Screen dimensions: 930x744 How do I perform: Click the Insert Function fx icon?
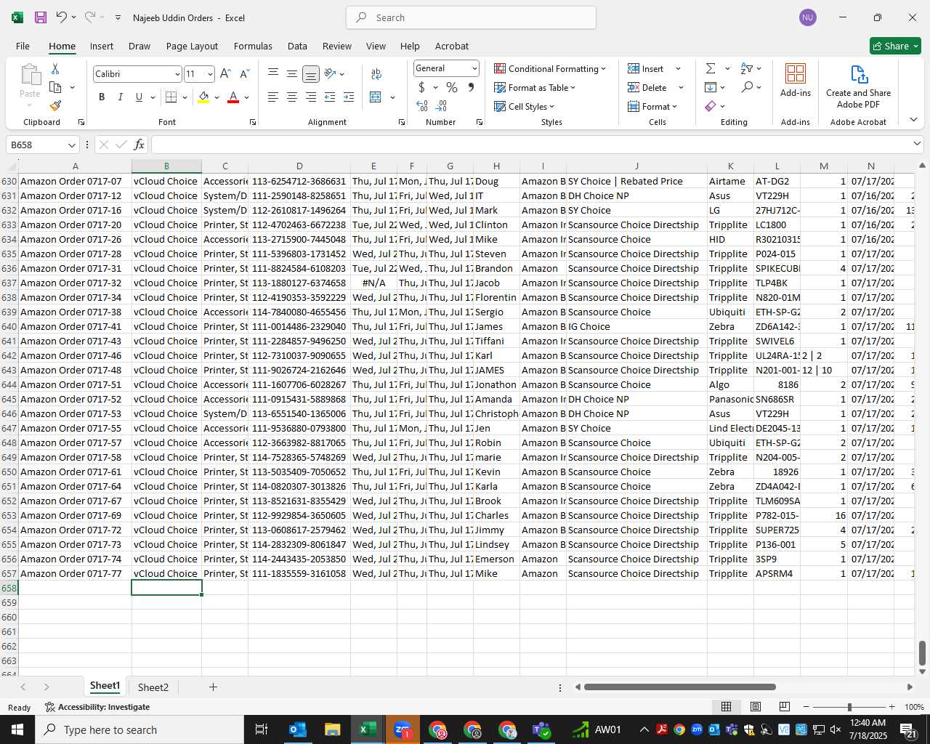coord(139,145)
